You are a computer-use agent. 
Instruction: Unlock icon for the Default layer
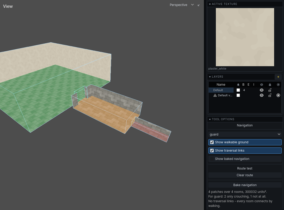[270, 90]
